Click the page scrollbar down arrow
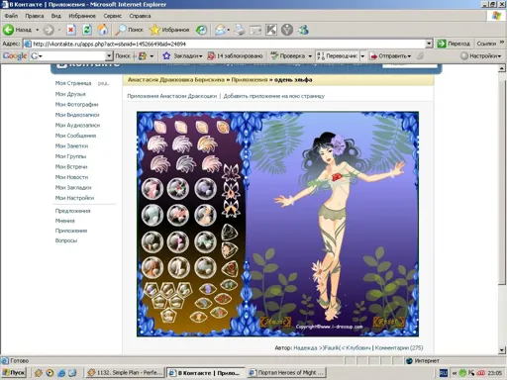507x380 pixels. pos(502,350)
